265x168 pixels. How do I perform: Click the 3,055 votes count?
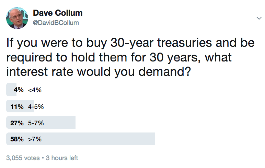point(23,158)
